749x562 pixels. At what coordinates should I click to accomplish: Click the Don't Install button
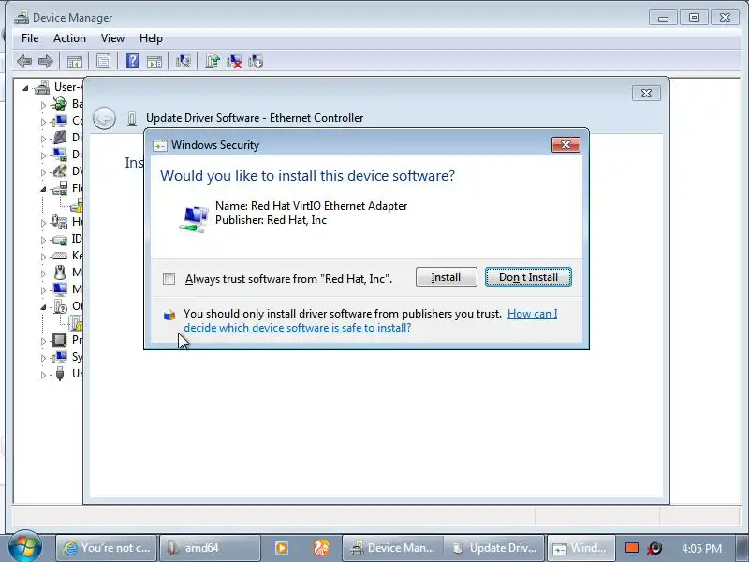point(528,277)
